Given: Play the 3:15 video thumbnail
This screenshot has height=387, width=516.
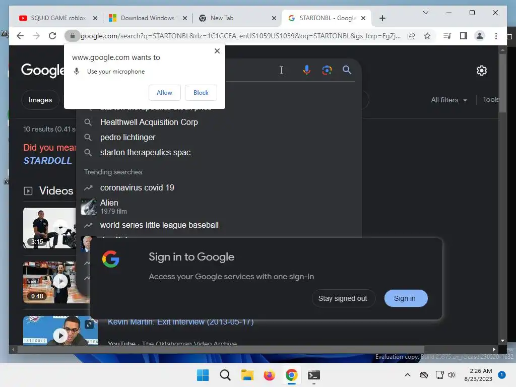Looking at the screenshot, I should pos(49,228).
